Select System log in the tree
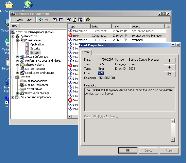Screen dimensions: 187x163 point(35,53)
